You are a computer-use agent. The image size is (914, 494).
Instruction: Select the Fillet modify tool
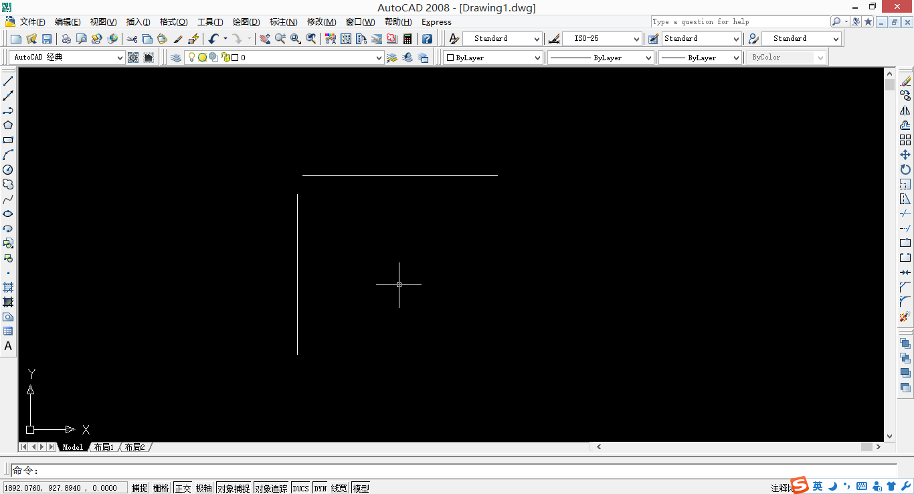[x=905, y=302]
